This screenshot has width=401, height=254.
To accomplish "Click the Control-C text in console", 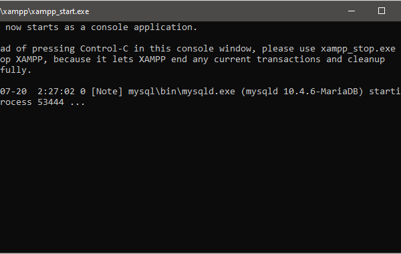I will [x=104, y=49].
